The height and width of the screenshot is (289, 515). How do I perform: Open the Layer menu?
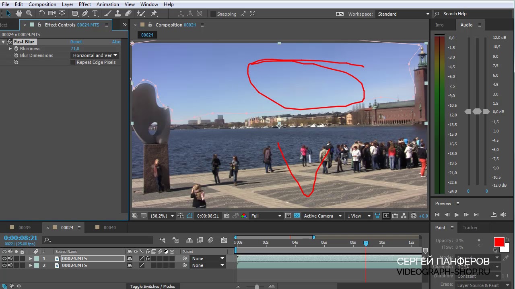pos(68,4)
